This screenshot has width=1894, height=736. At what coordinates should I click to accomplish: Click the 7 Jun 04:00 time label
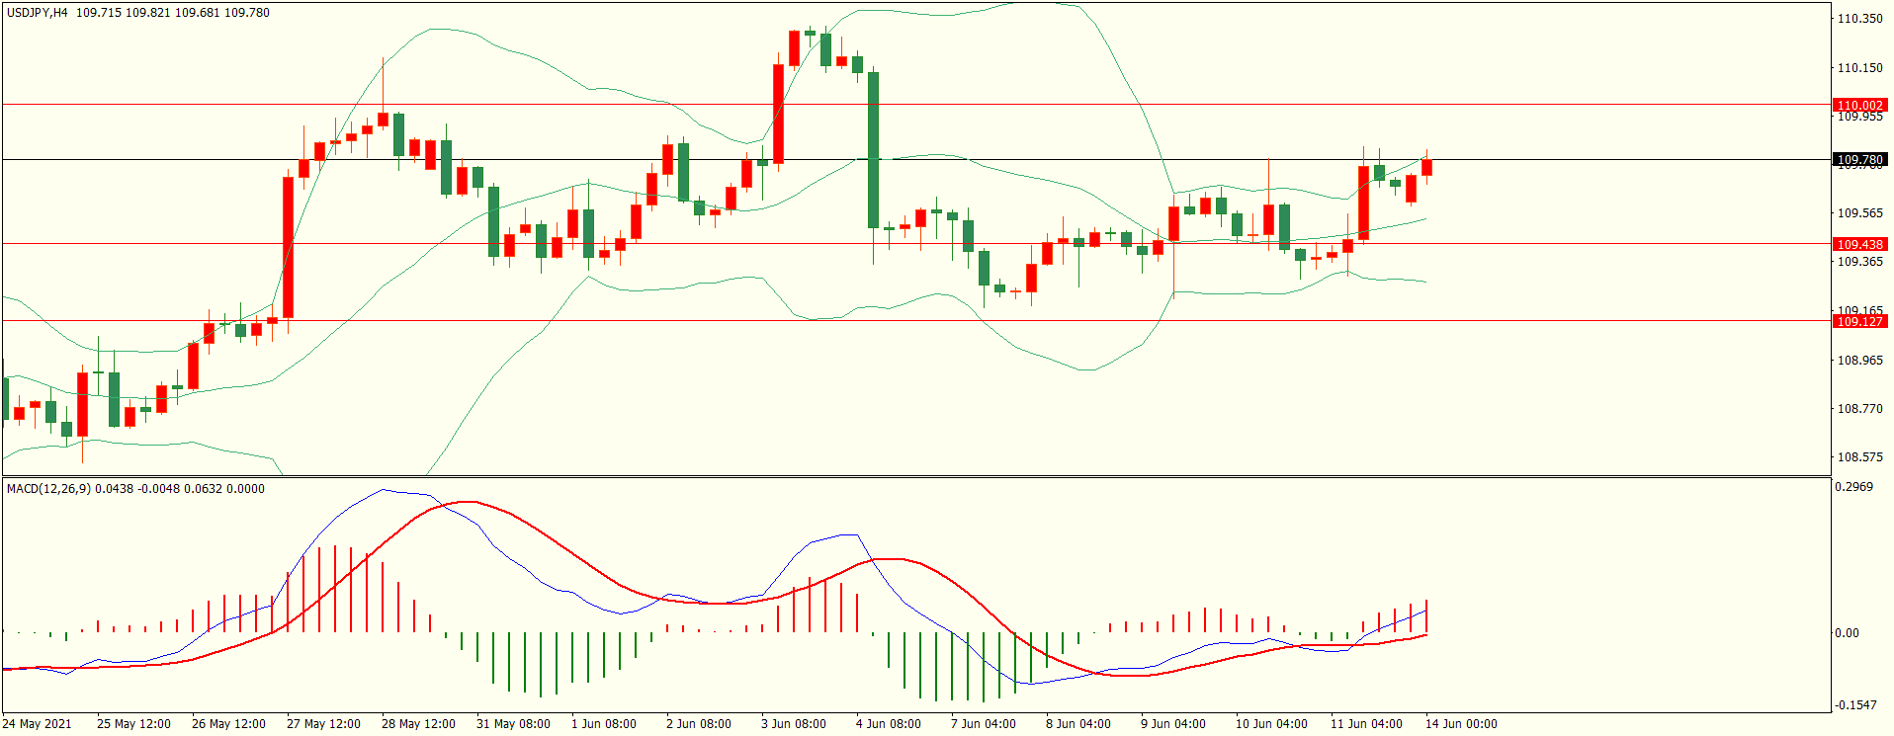[984, 724]
